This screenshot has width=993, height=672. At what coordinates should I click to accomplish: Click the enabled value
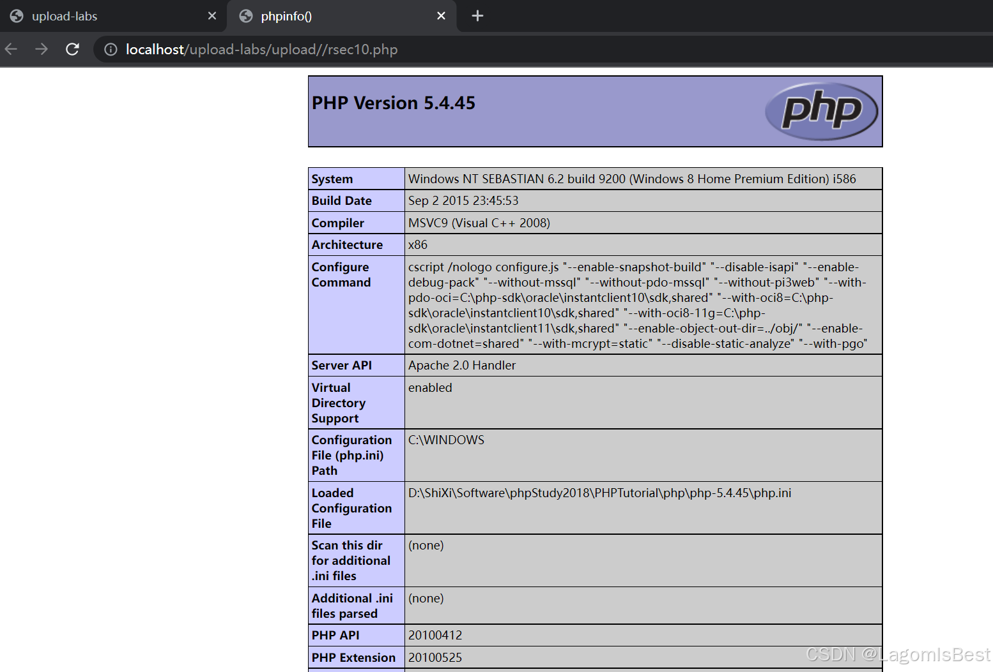[x=430, y=388]
